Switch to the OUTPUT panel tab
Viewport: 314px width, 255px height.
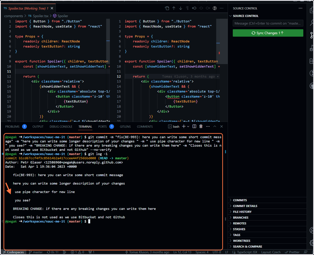click(38, 127)
